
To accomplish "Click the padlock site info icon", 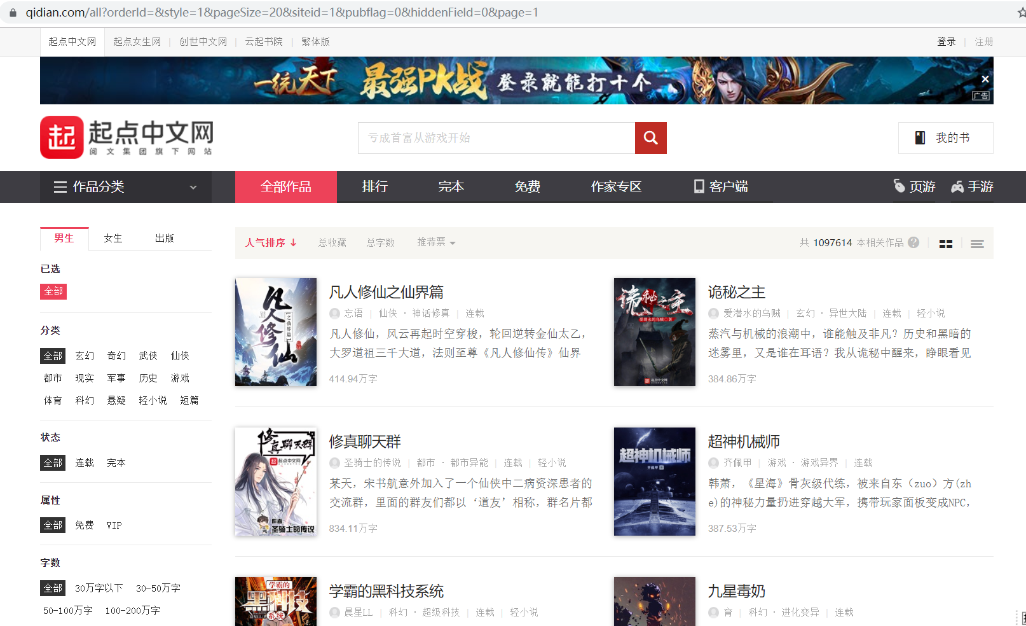I will (12, 12).
